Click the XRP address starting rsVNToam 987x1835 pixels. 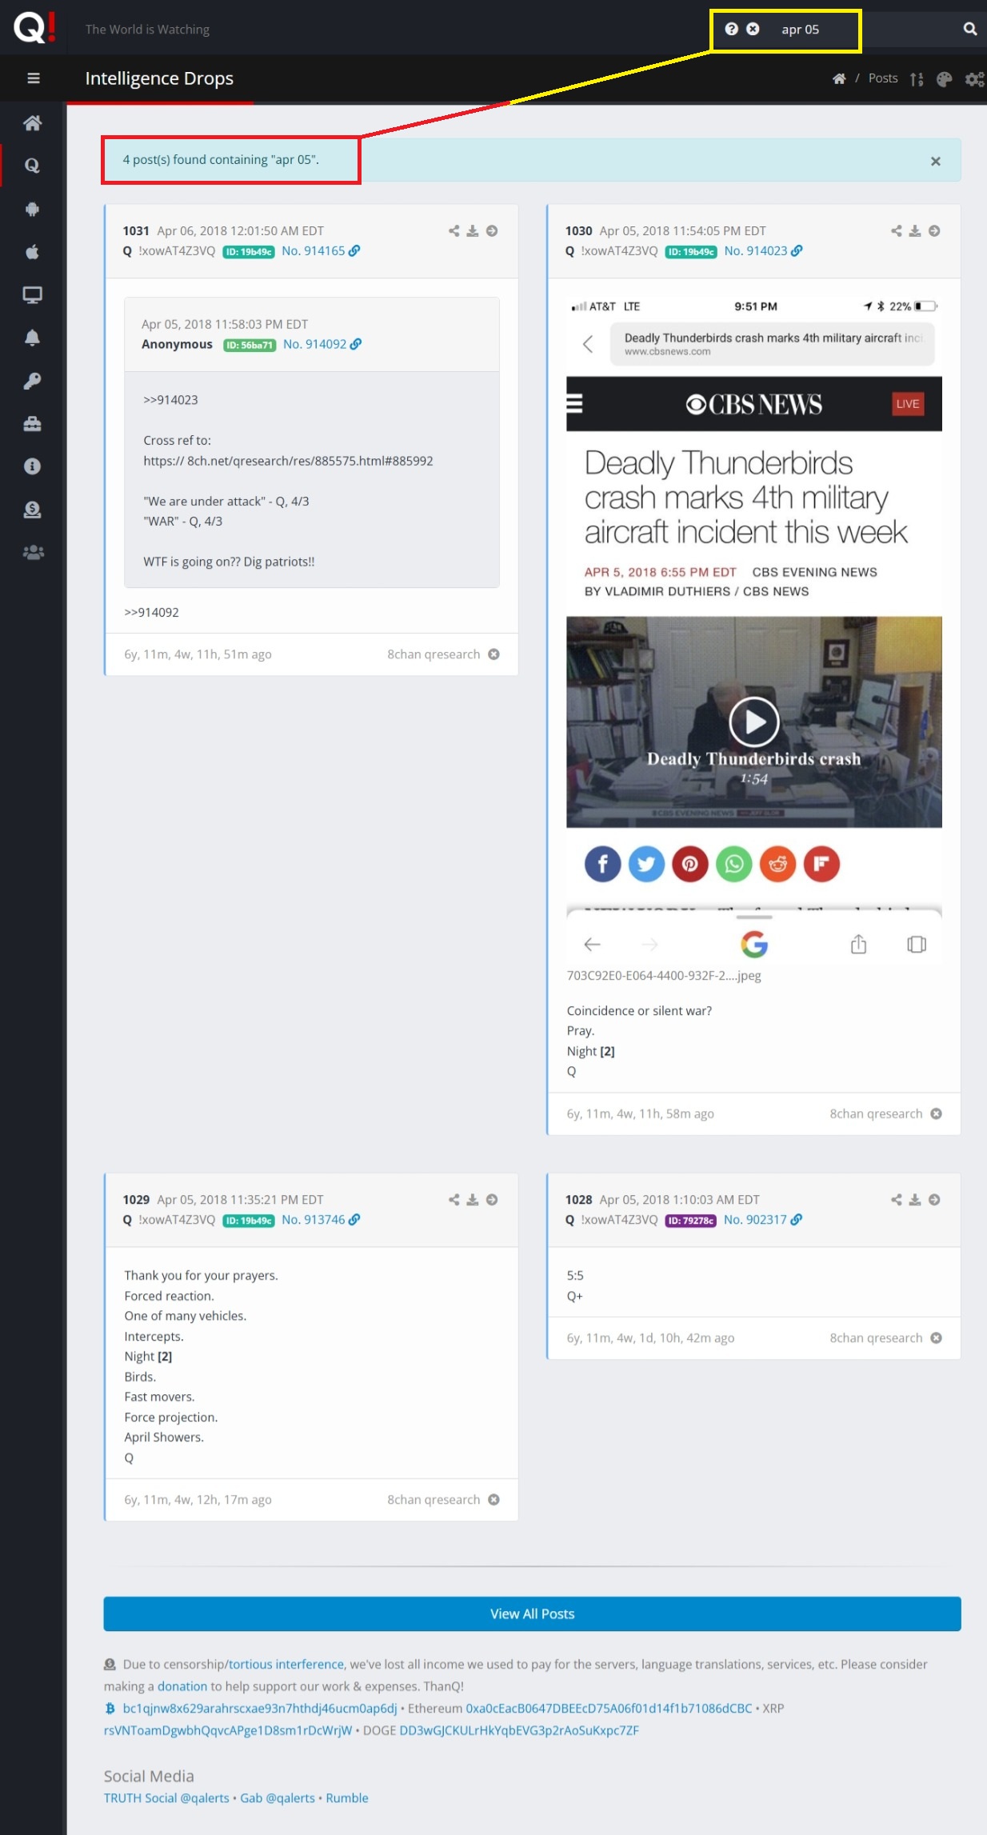[228, 1730]
